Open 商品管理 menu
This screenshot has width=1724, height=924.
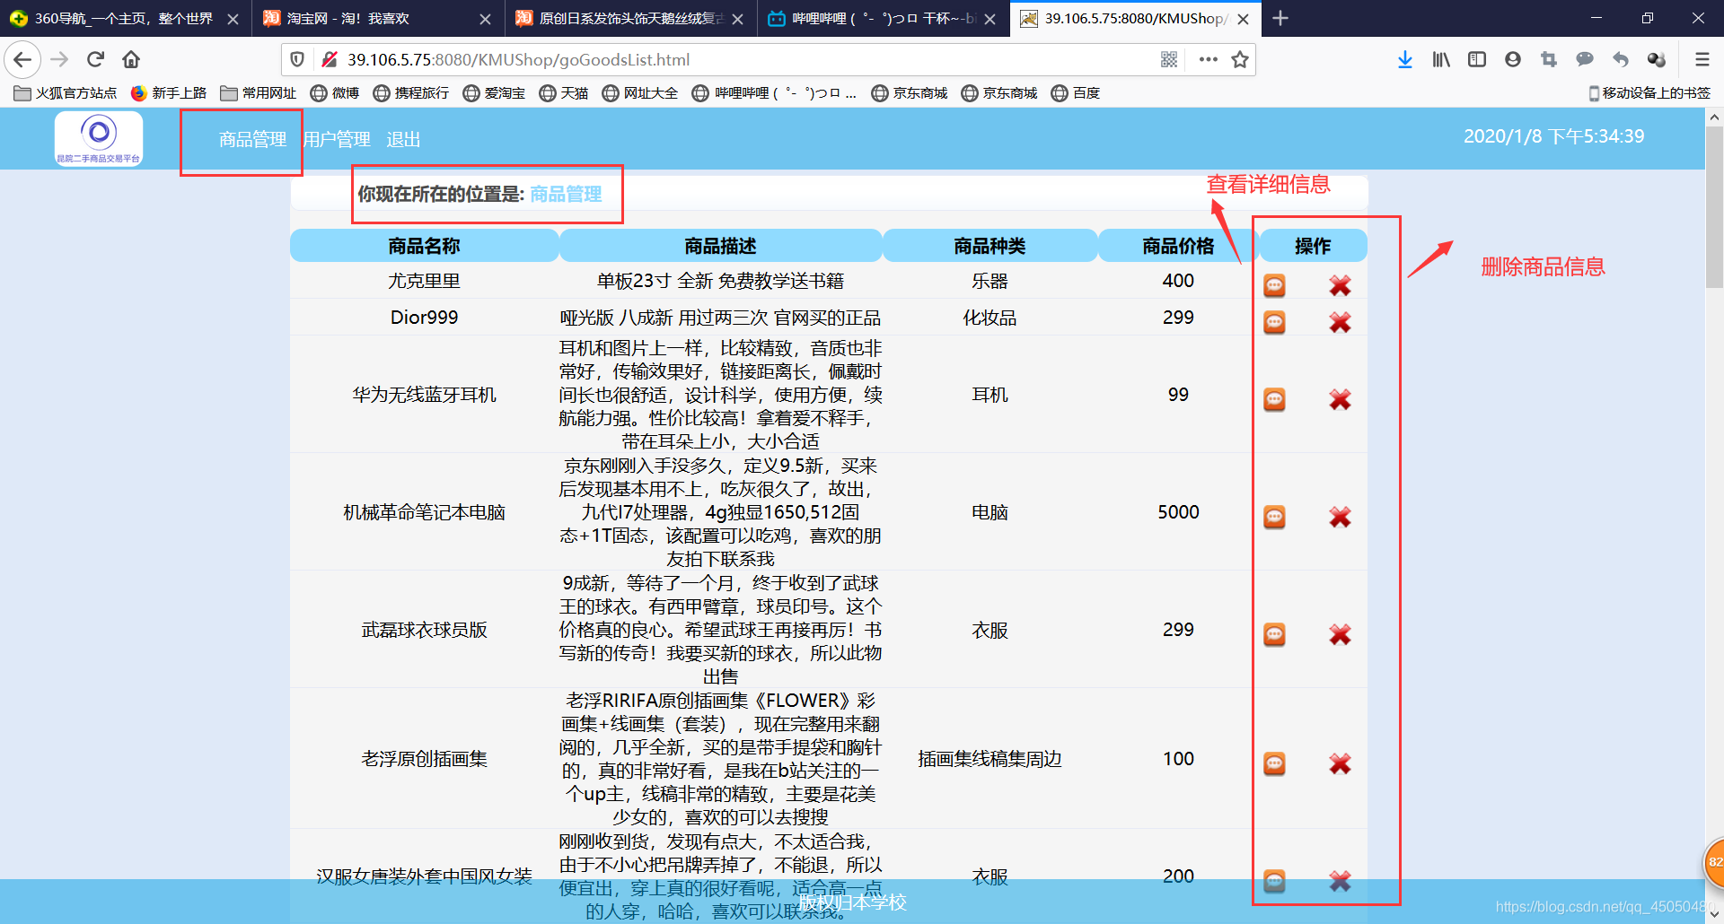pos(252,139)
